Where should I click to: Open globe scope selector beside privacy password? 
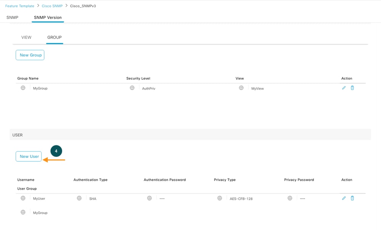[290, 198]
